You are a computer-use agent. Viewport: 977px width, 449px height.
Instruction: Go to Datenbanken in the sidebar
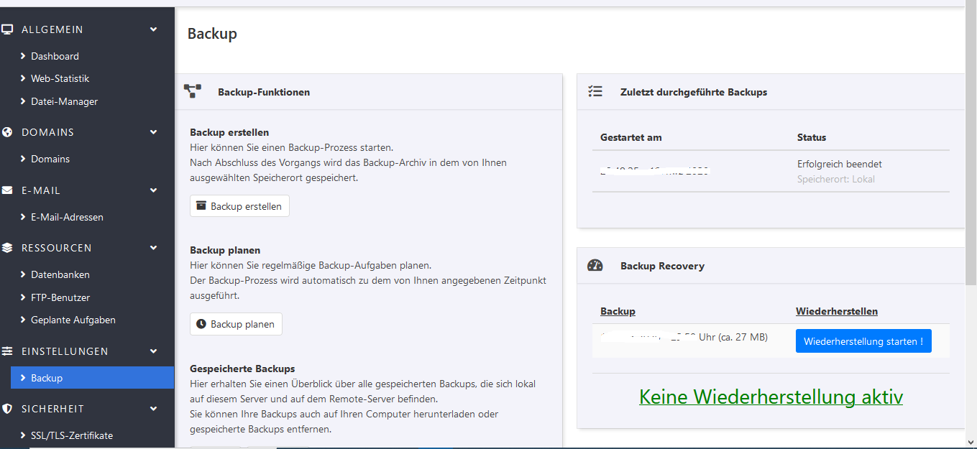(60, 274)
